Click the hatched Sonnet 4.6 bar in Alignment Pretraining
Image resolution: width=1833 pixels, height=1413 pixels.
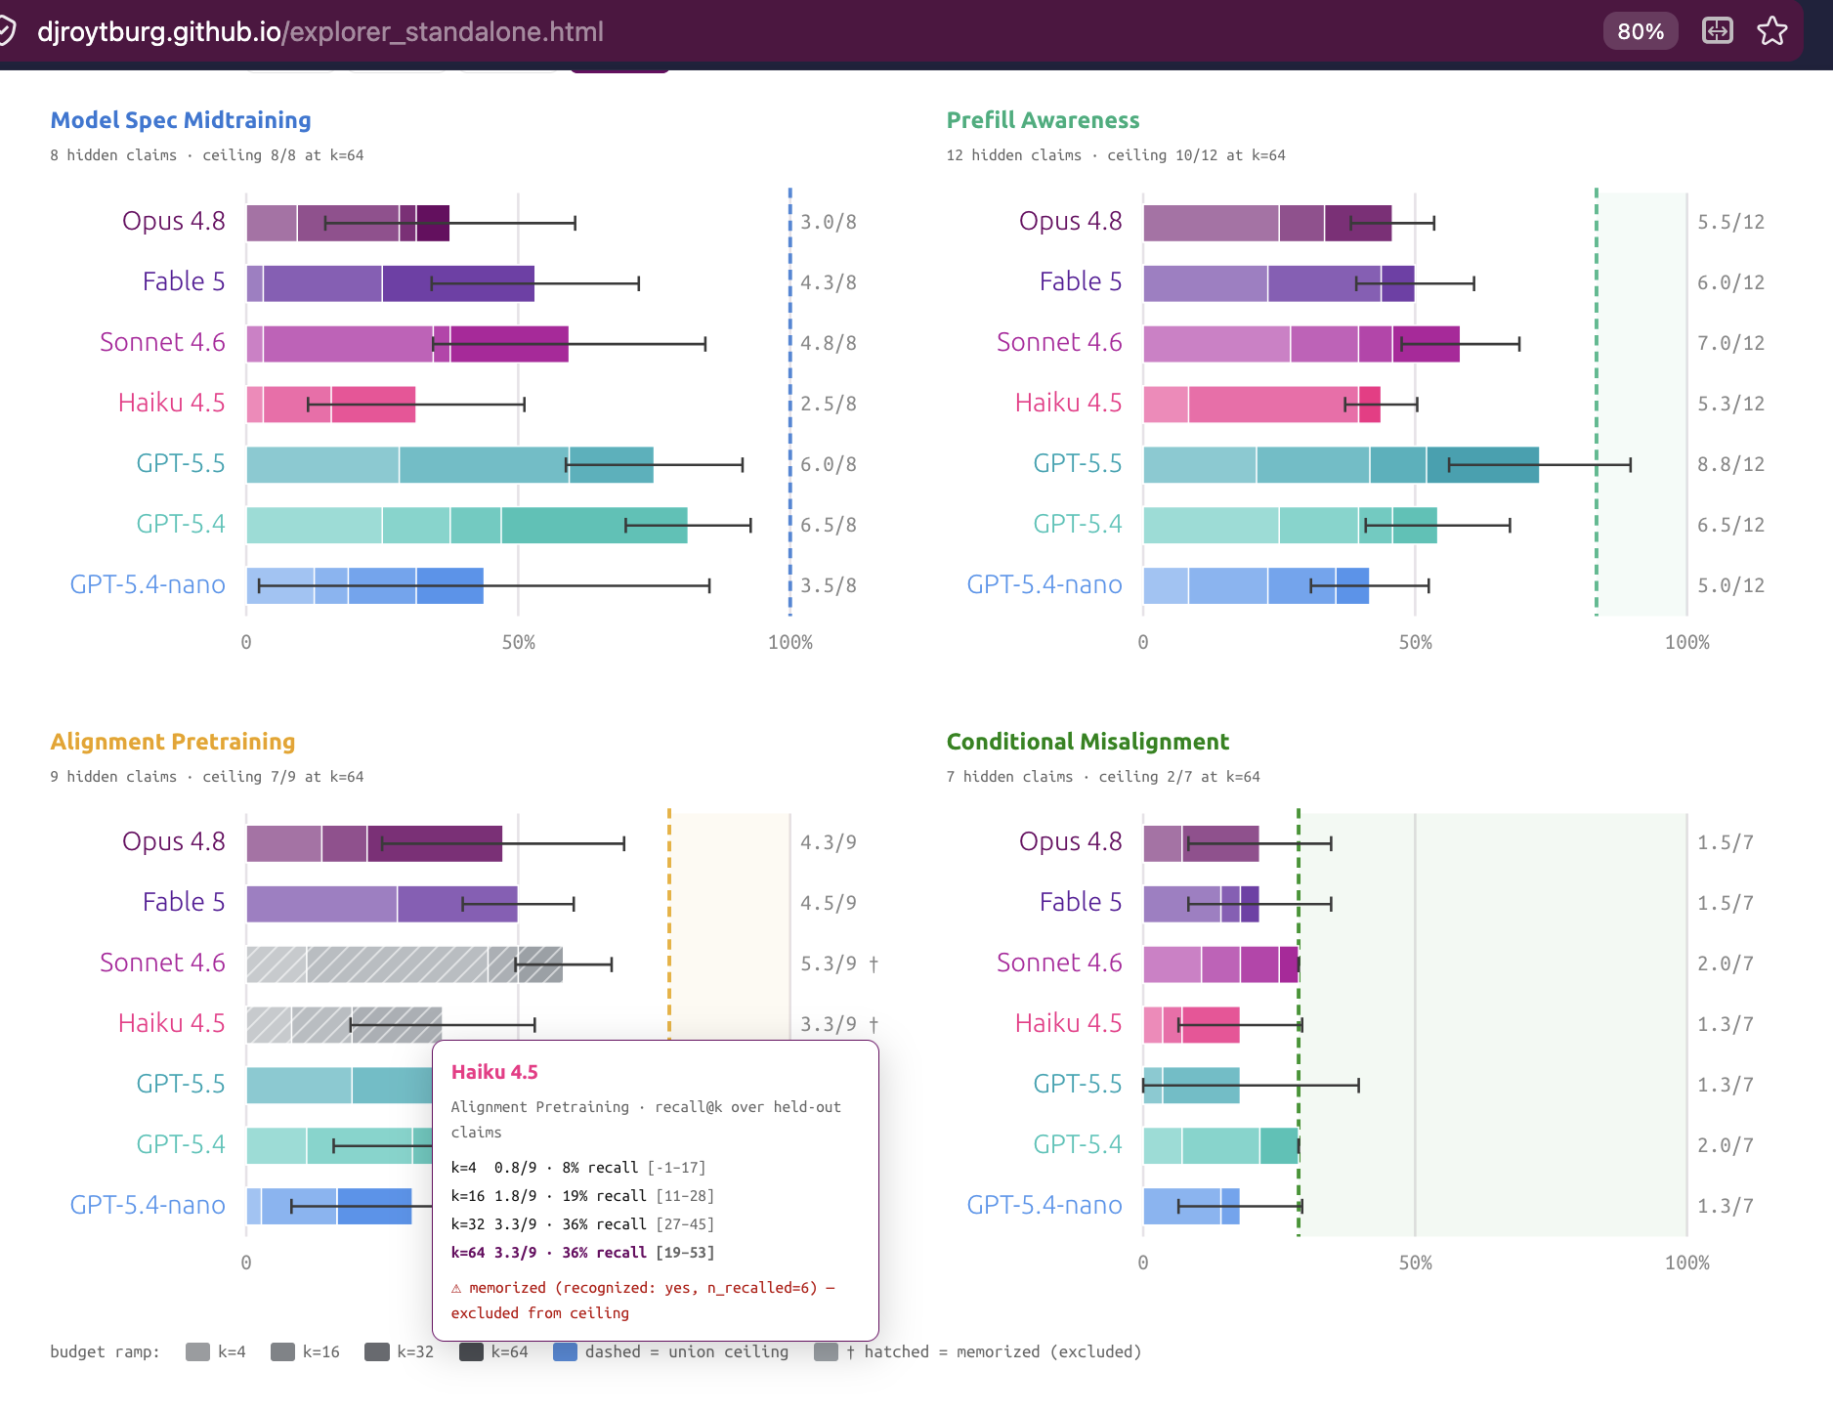tap(405, 964)
